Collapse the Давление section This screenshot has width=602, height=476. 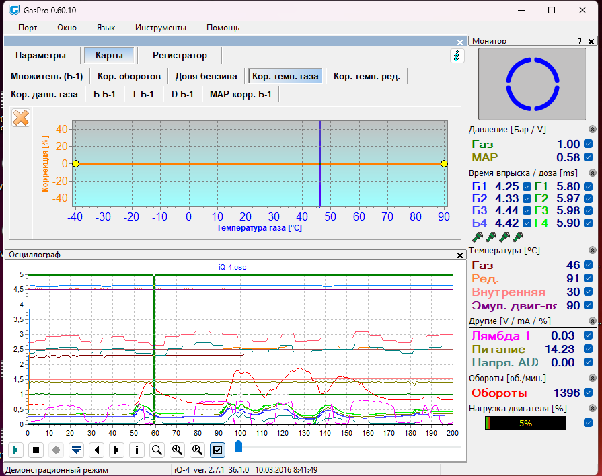[x=593, y=129]
